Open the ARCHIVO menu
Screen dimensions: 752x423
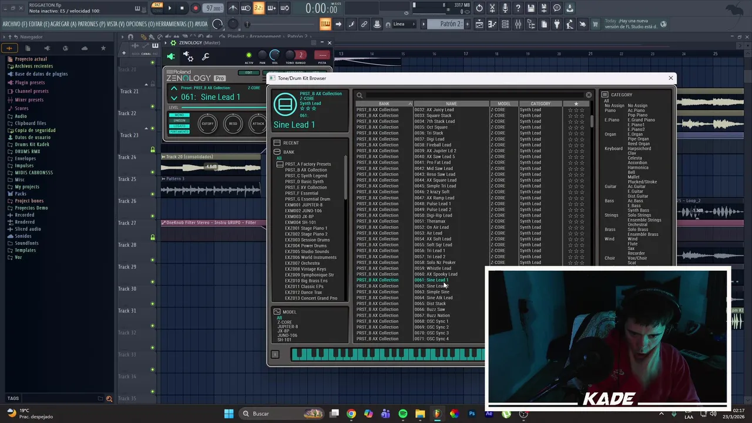pyautogui.click(x=15, y=24)
